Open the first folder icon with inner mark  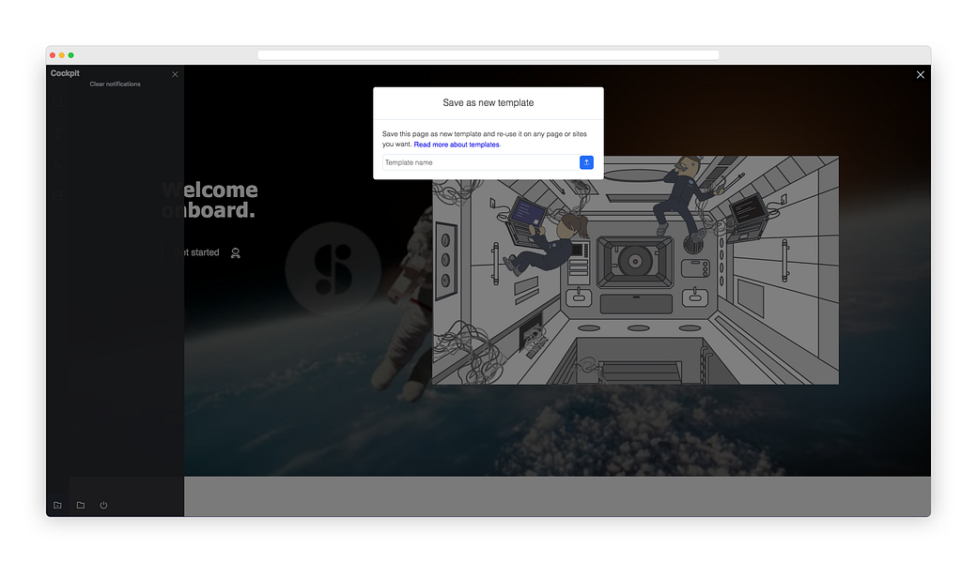pos(57,505)
